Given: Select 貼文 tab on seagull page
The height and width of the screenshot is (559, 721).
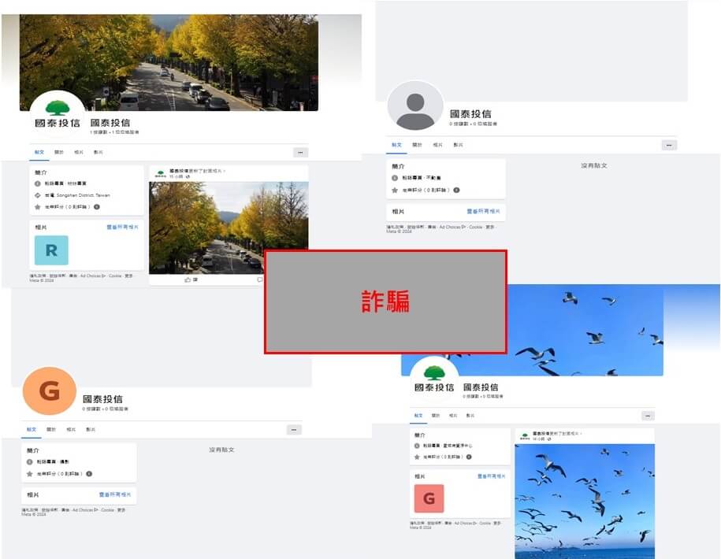Looking at the screenshot, I should (418, 415).
